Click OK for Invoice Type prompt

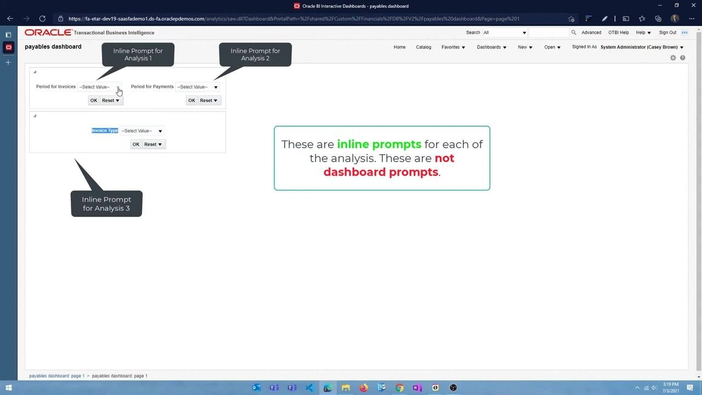click(x=136, y=144)
